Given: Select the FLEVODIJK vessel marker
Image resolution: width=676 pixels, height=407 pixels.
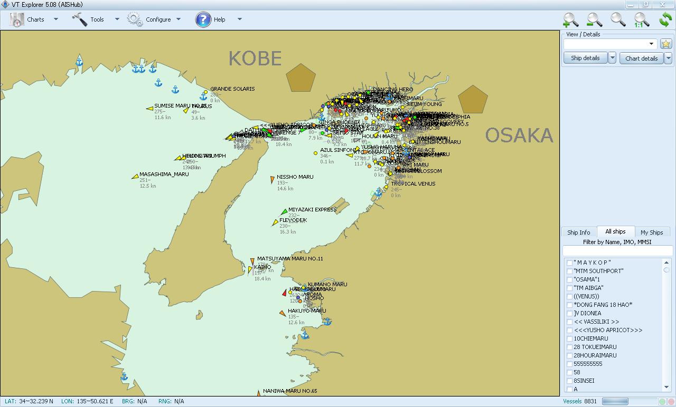Looking at the screenshot, I should pos(275,223).
